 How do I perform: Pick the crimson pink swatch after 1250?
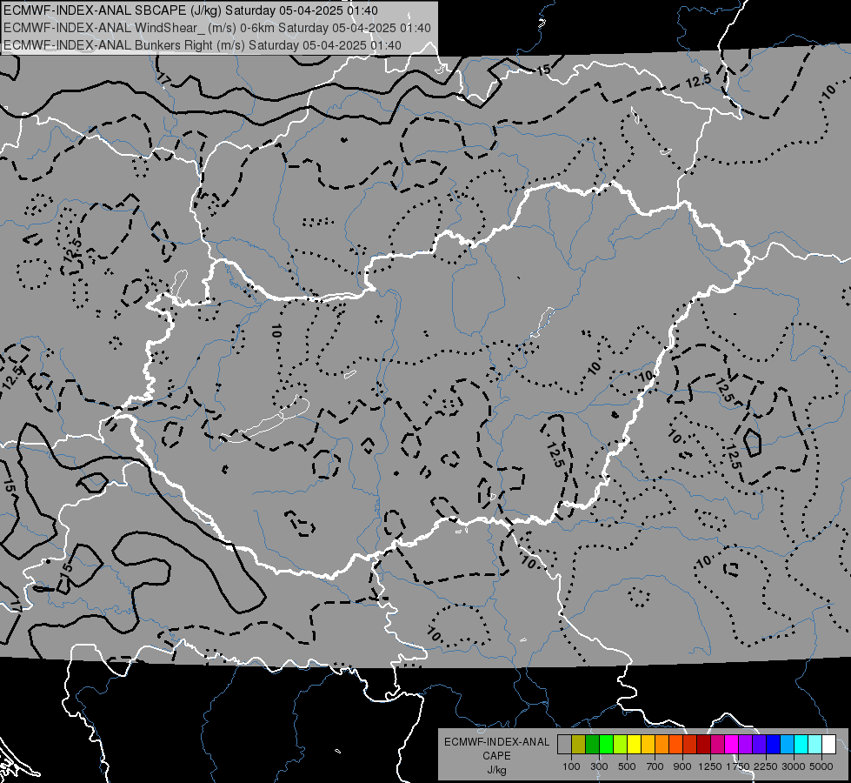[x=717, y=745]
